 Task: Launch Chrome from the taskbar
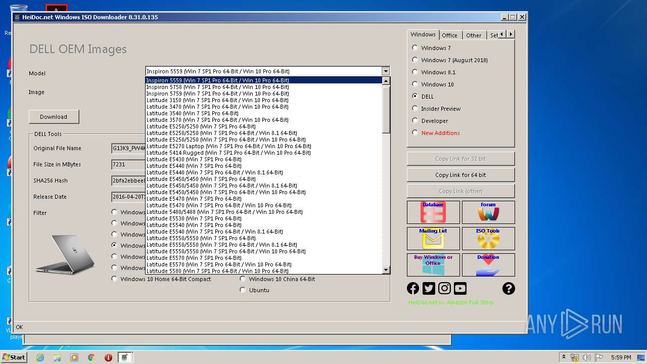coord(91,357)
